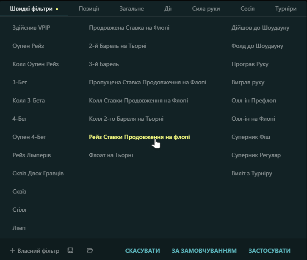This screenshot has height=260, width=307.
Task: Open the Турніри tab
Action: [286, 9]
